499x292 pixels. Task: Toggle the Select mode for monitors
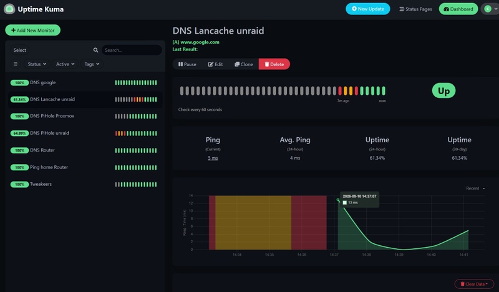[20, 50]
